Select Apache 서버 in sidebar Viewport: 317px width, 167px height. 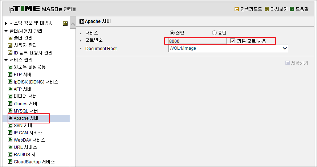[x=26, y=118]
